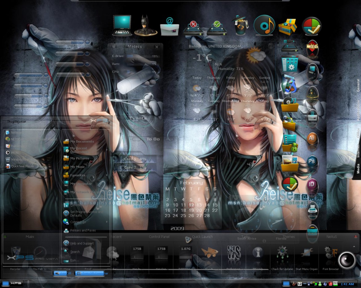The width and height of the screenshot is (361, 288).
Task: Switch to the Control Panel tab in bottom dock
Action: pyautogui.click(x=159, y=236)
